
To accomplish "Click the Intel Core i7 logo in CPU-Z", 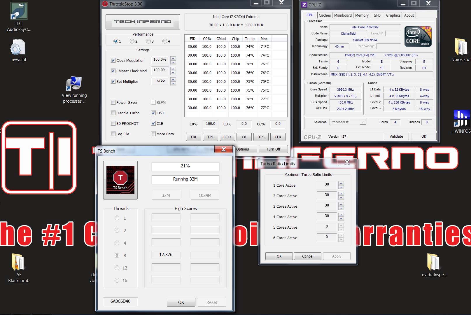I will click(x=418, y=36).
